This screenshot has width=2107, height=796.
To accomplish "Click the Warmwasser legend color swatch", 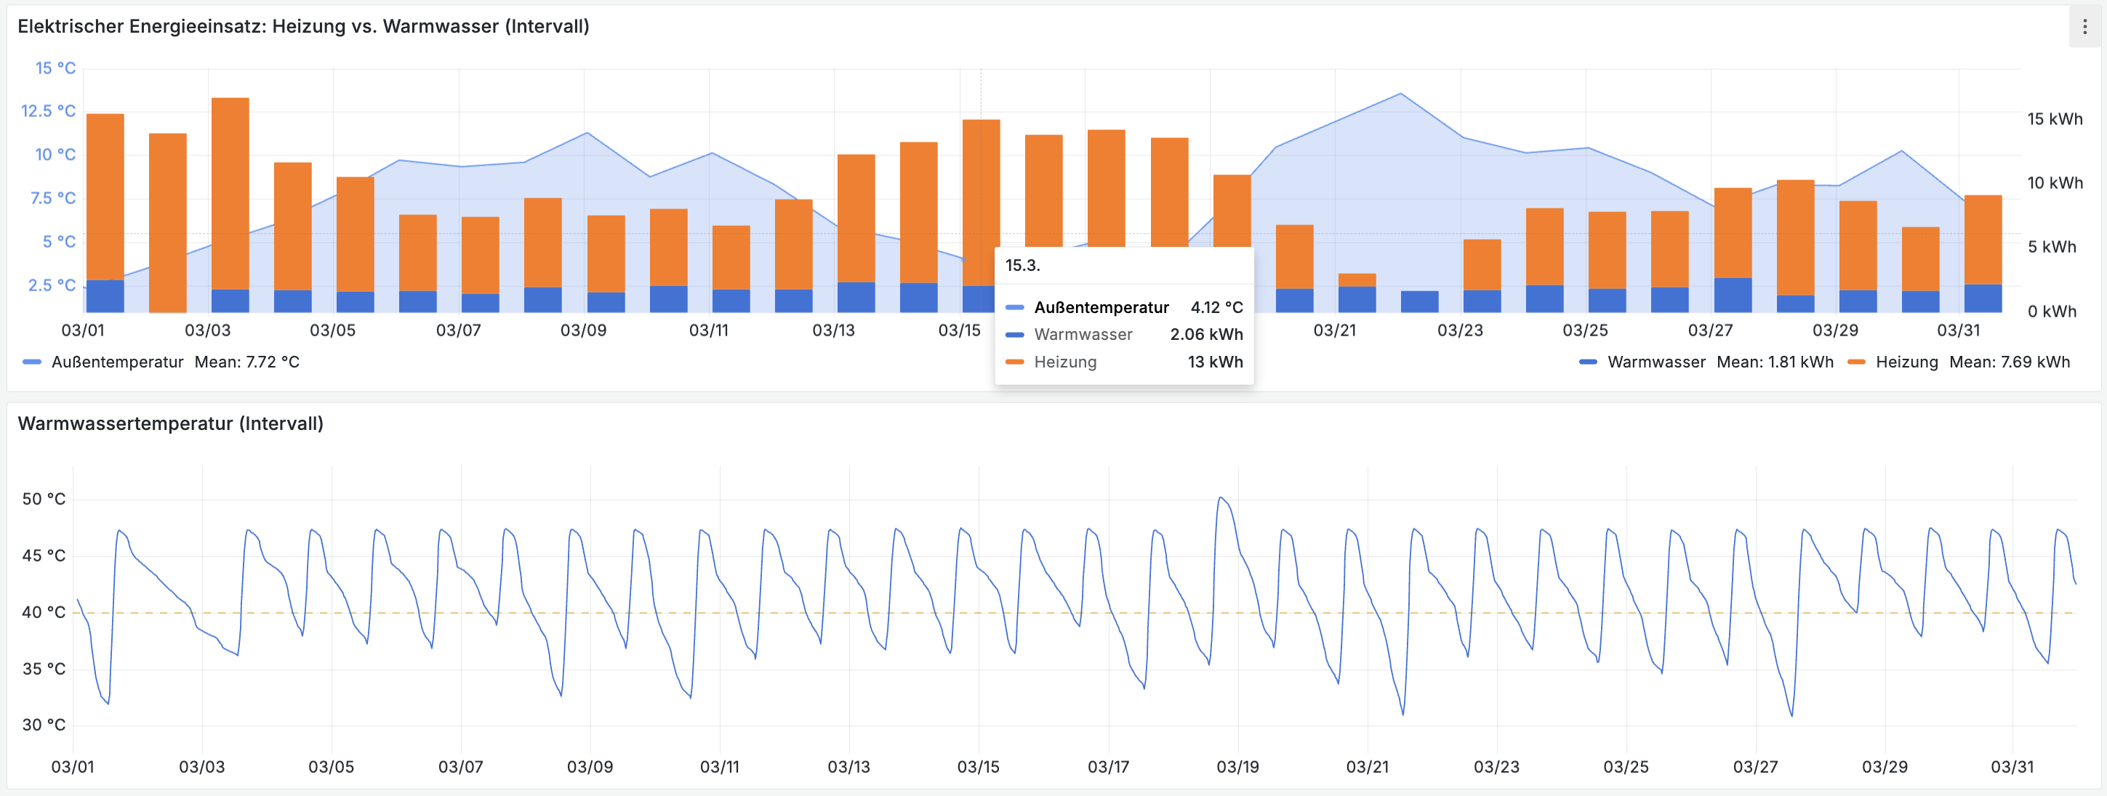I will [1588, 362].
